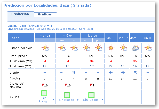Click the vie 06 wind direction arrow
Viewport: 159px width, 109px height.
coord(111,72)
